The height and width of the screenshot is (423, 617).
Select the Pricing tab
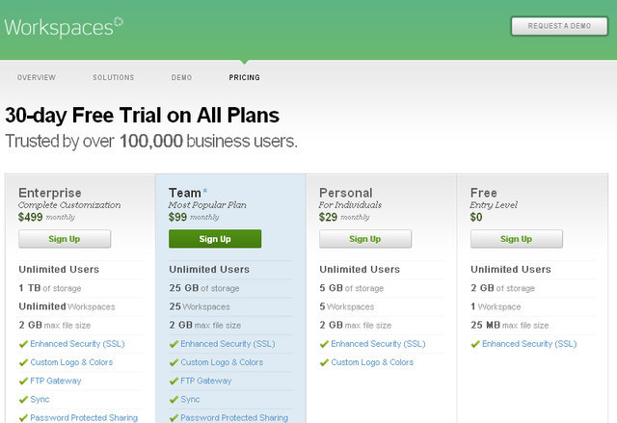[x=244, y=77]
